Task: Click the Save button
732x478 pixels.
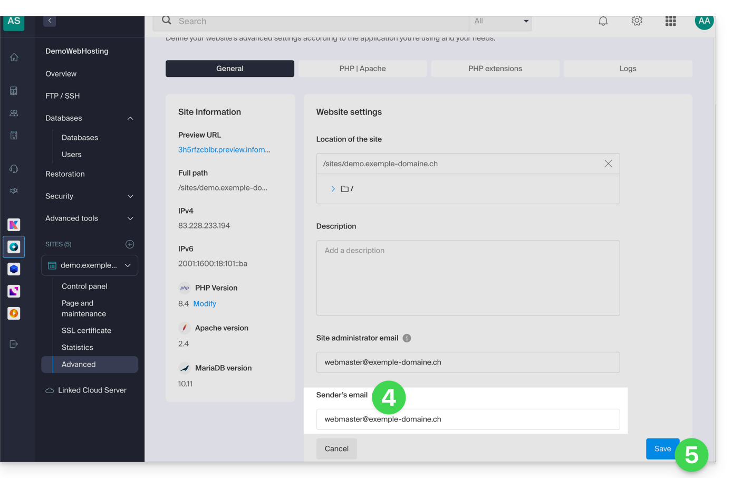Action: pyautogui.click(x=662, y=448)
